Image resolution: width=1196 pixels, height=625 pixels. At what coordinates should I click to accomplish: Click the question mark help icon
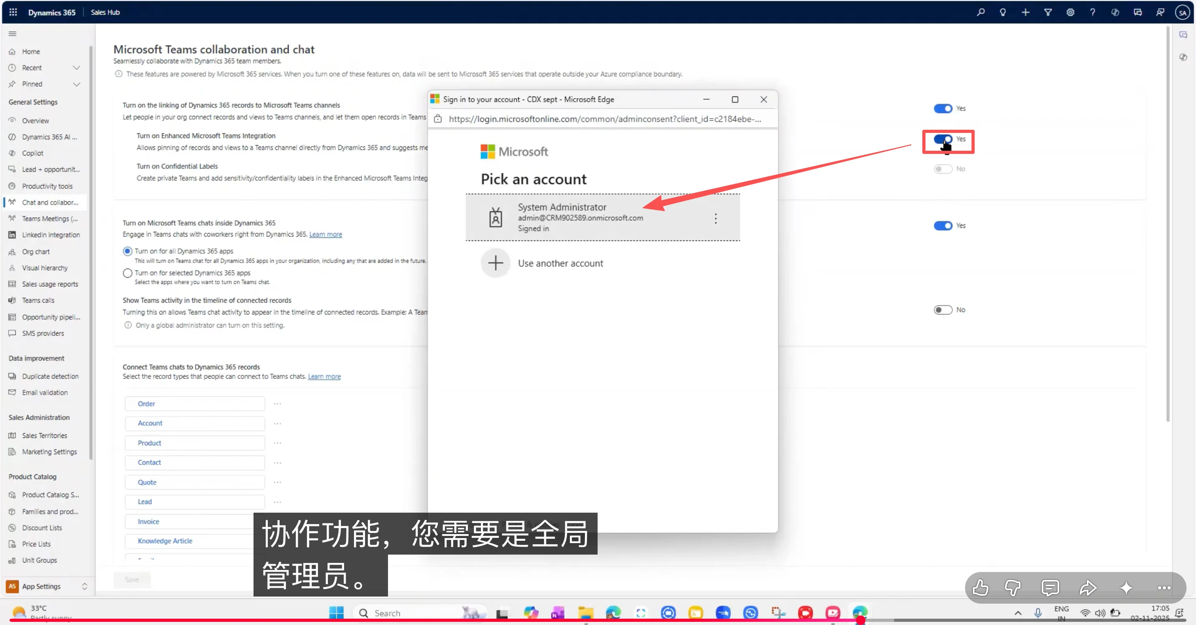point(1092,12)
